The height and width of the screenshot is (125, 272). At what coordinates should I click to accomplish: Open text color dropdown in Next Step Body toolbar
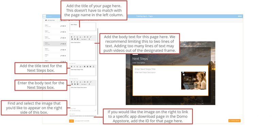[81, 82]
